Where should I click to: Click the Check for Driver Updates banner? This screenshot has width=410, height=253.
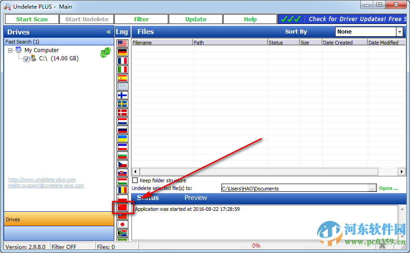pos(342,19)
